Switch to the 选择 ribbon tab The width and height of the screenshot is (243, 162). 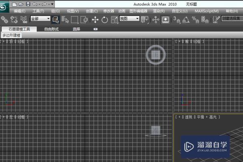(76, 29)
